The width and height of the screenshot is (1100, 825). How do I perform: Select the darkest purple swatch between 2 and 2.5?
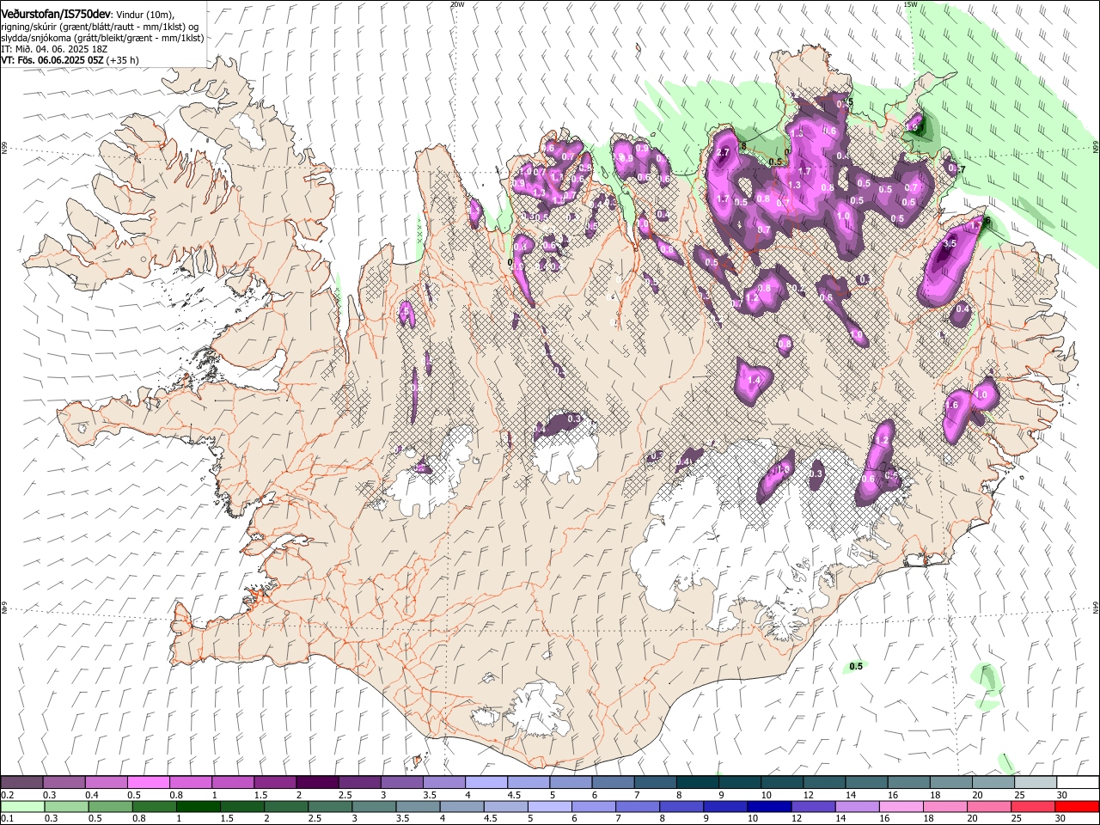tap(316, 783)
